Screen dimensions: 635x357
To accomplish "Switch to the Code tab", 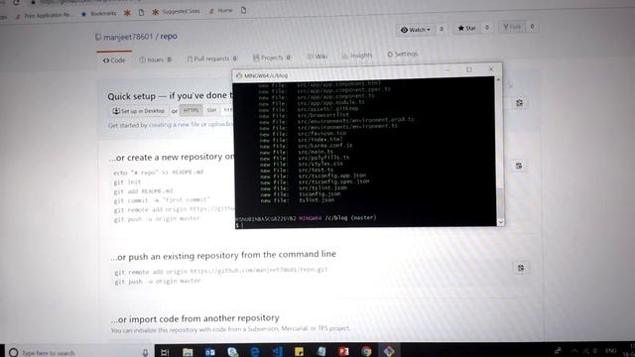I will click(114, 59).
